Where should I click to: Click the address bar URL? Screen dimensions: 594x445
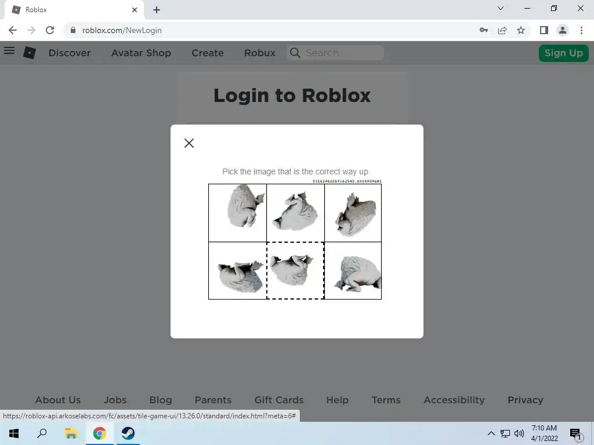click(122, 30)
